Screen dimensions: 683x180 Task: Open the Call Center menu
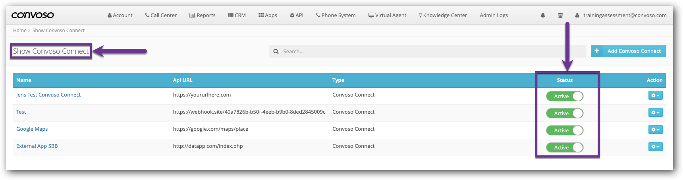pyautogui.click(x=161, y=15)
